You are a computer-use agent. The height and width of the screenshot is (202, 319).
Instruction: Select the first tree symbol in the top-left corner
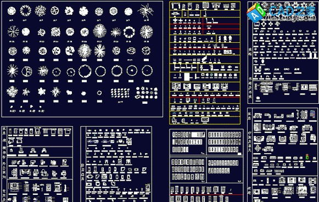tap(12, 10)
